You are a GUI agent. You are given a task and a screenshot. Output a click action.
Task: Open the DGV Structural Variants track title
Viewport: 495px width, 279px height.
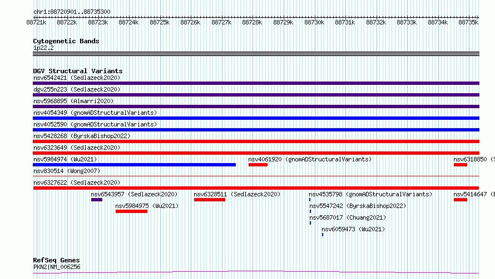(x=78, y=71)
